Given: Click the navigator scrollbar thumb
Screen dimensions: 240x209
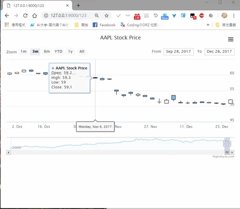Looking at the screenshot, I should tap(227, 152).
